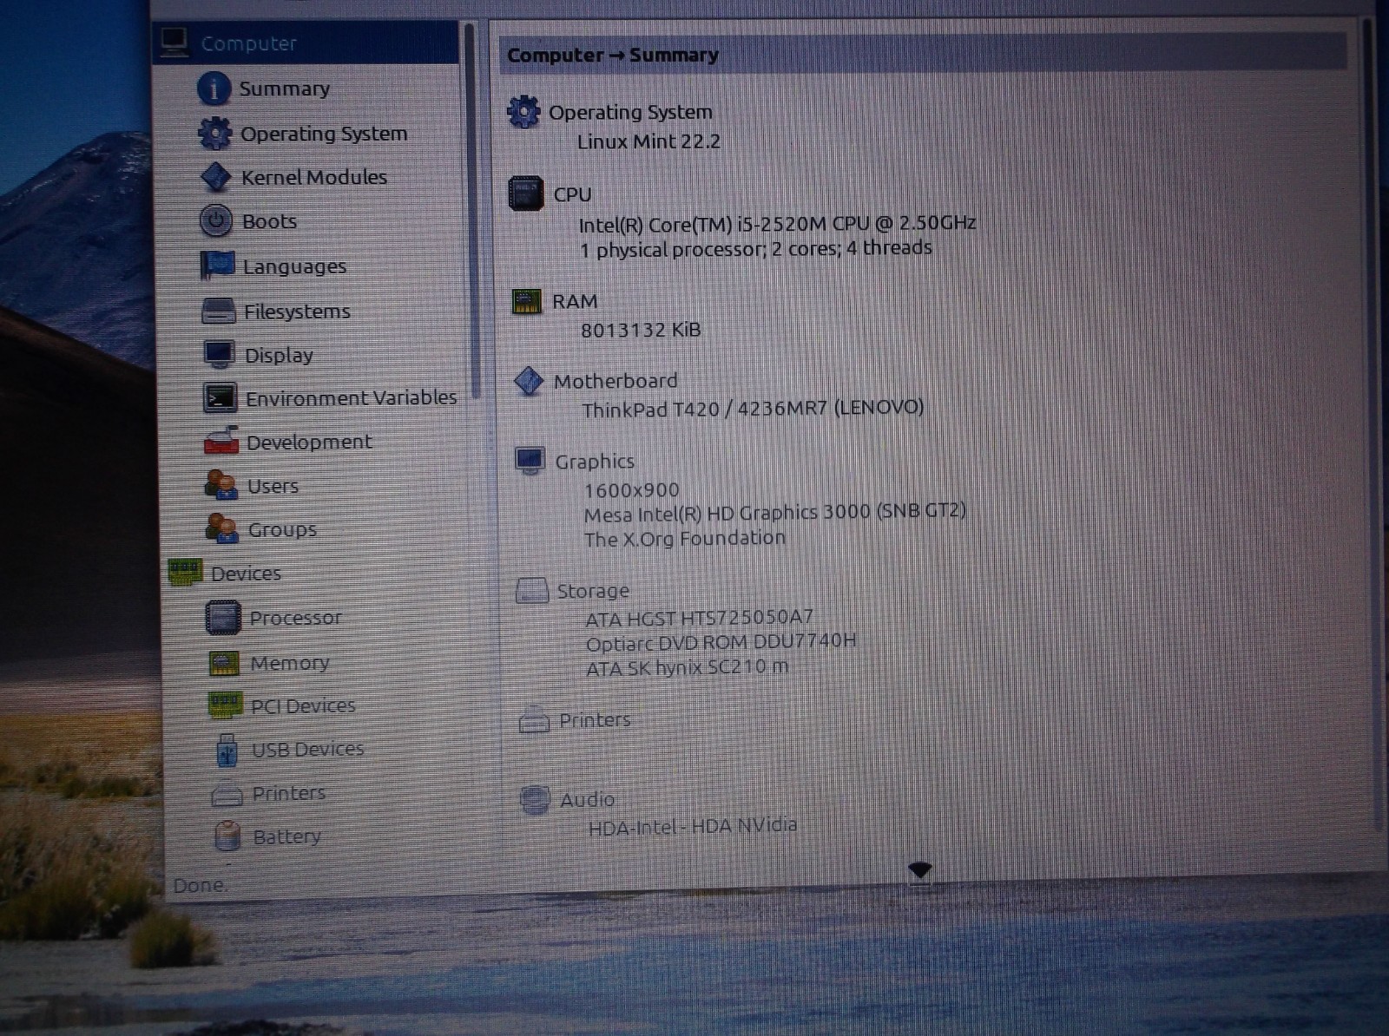1389x1036 pixels.
Task: Select the Kernel Modules diamond icon
Action: click(x=215, y=177)
